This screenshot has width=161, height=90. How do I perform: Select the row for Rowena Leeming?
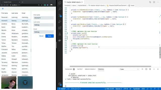15,17
